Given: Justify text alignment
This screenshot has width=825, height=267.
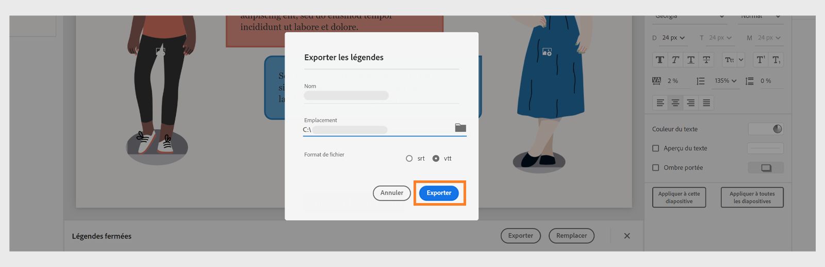Looking at the screenshot, I should 706,103.
